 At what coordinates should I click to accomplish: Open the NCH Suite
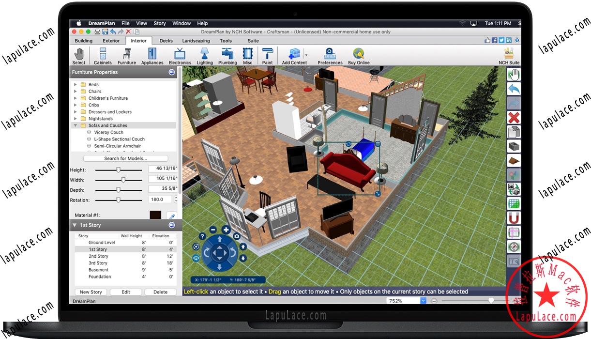509,56
